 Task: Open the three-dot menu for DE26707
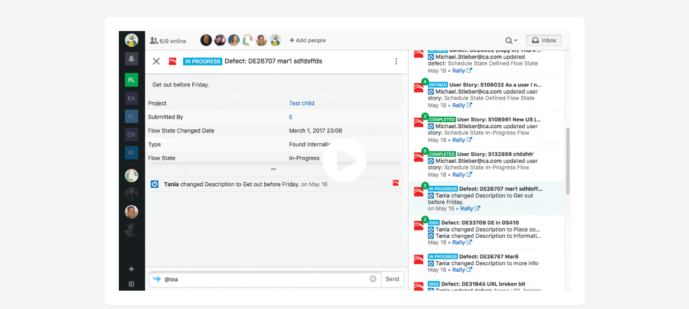pyautogui.click(x=396, y=61)
